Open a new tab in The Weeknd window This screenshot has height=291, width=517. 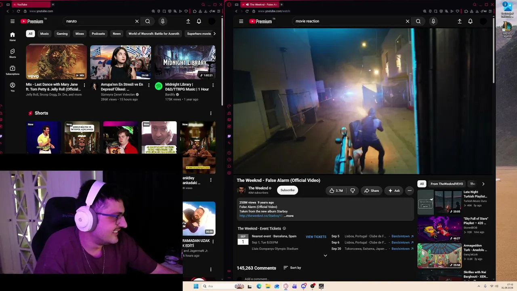point(282,4)
